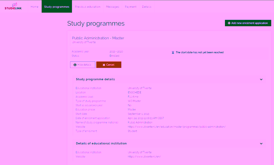Cancel the Public Administration enrolment
274x165 pixels.
point(109,64)
